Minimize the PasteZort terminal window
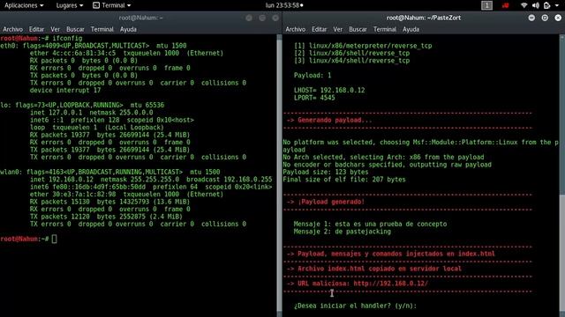The height and width of the screenshot is (317, 565). [x=531, y=18]
